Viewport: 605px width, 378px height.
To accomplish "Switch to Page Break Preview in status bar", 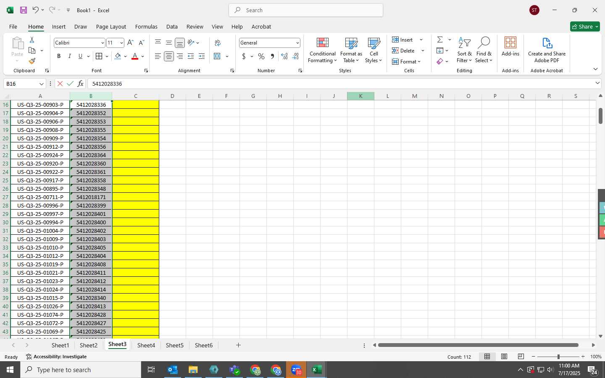I will 521,357.
